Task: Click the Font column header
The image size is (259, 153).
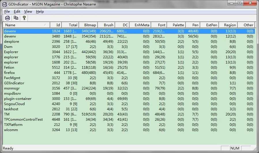Action: [159, 25]
